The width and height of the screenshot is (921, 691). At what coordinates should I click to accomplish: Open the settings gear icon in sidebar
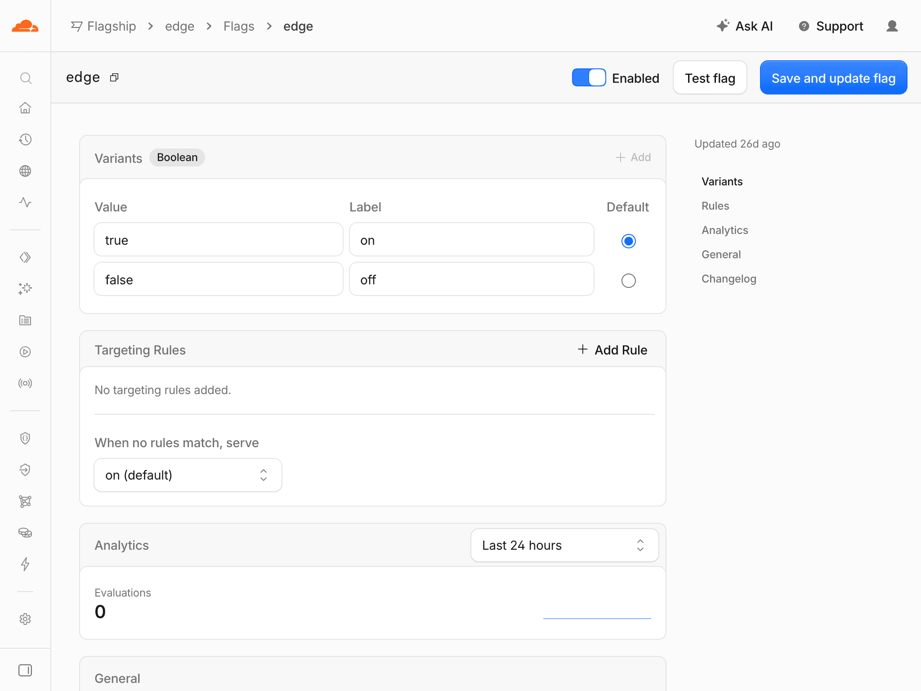tap(25, 619)
